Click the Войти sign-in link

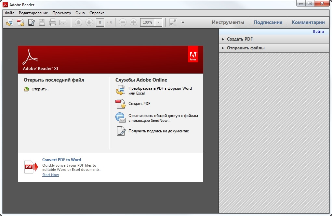[318, 32]
